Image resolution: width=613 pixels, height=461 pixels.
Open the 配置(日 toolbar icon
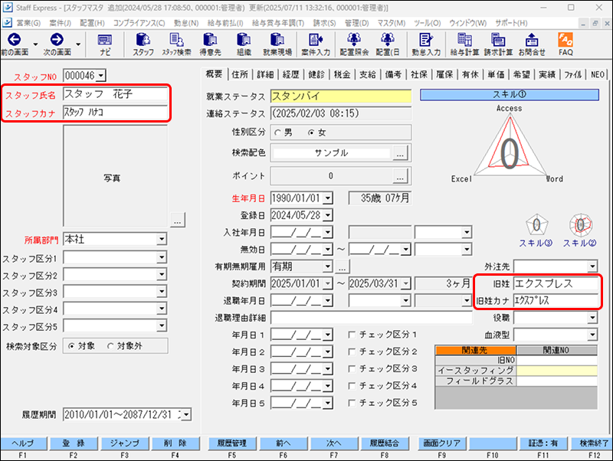[388, 40]
